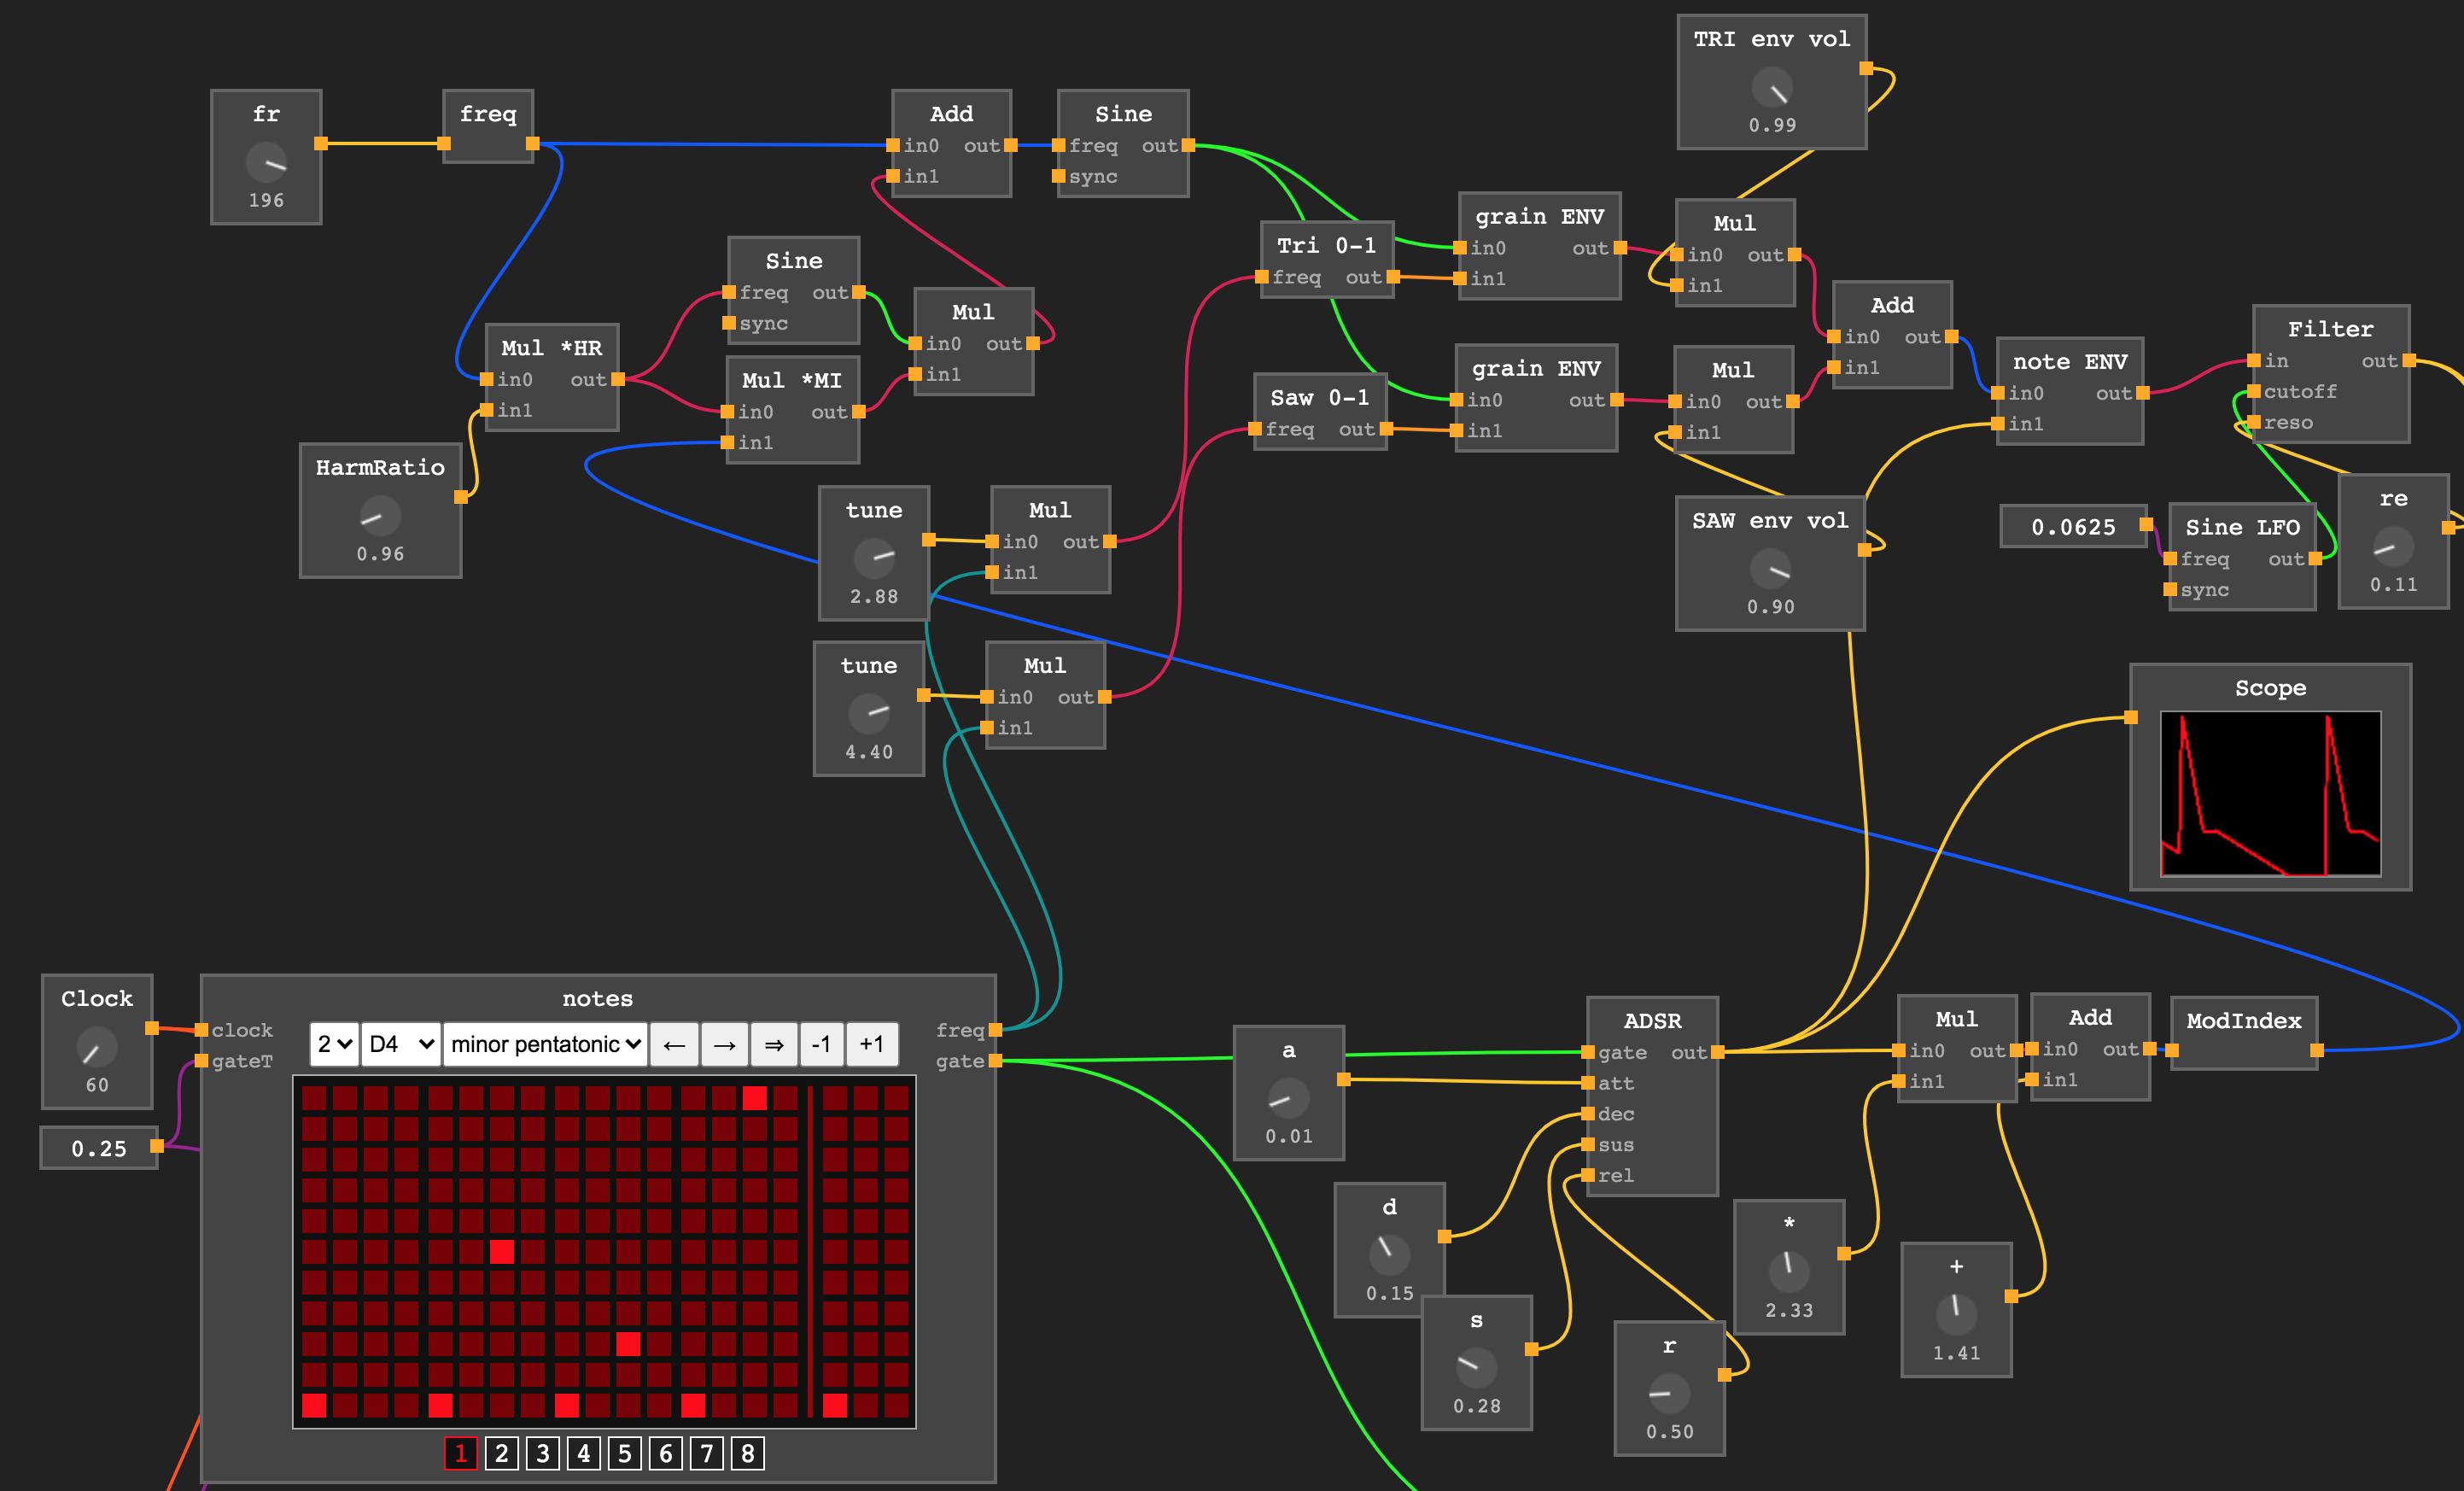Image resolution: width=2464 pixels, height=1491 pixels.
Task: Click the notes gate output port
Action: tap(995, 1061)
